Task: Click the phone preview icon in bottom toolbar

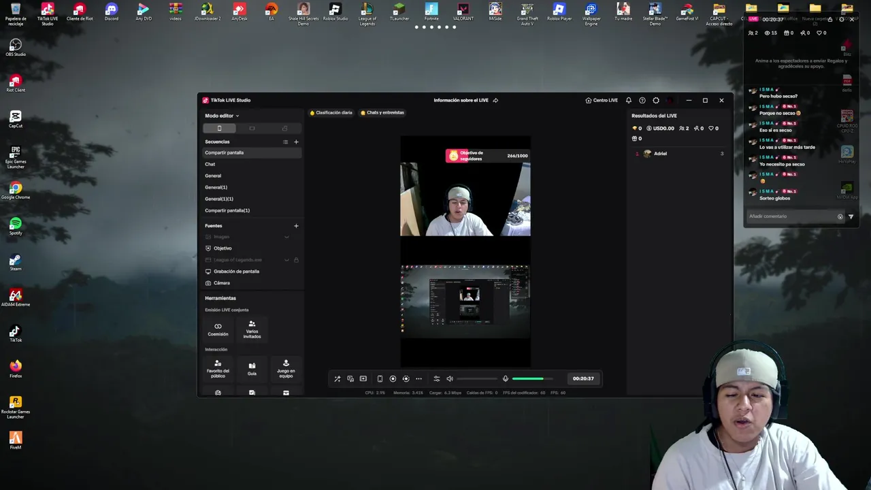Action: pos(380,378)
